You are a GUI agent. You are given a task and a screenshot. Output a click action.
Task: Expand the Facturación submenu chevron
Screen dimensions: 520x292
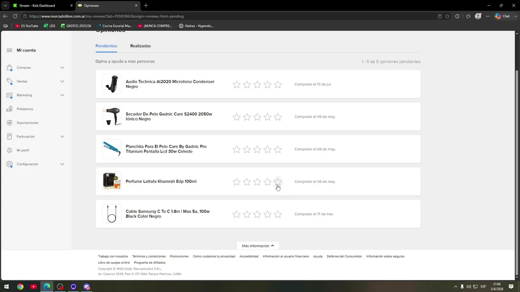coord(62,137)
